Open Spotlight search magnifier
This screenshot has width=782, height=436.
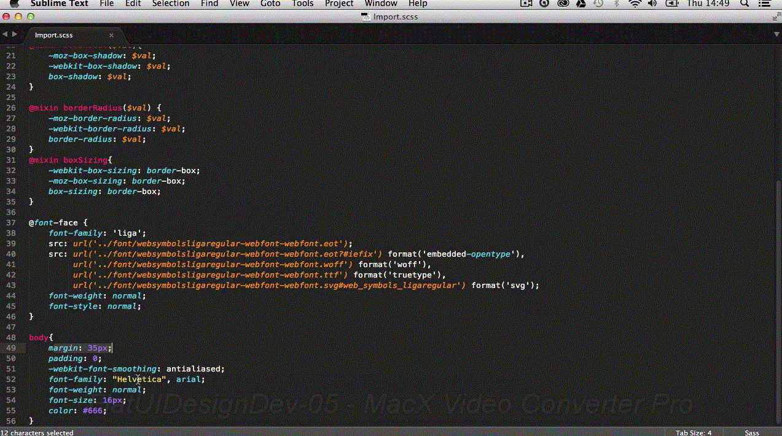click(745, 4)
